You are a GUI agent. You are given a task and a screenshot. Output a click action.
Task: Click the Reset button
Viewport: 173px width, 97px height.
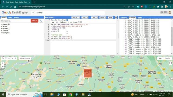click(102, 18)
